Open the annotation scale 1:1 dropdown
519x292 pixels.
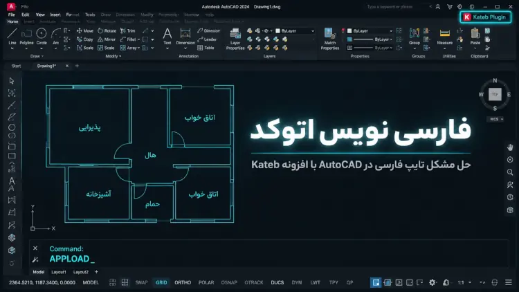[464, 282]
